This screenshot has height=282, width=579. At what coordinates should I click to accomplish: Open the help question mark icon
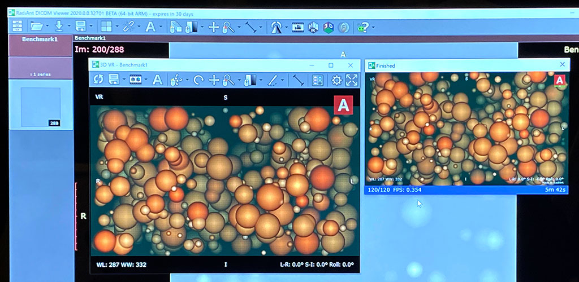click(362, 27)
